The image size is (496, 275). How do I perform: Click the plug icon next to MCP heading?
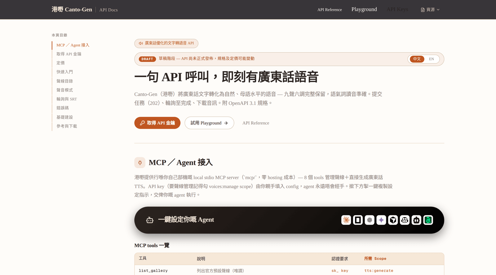[x=140, y=162]
